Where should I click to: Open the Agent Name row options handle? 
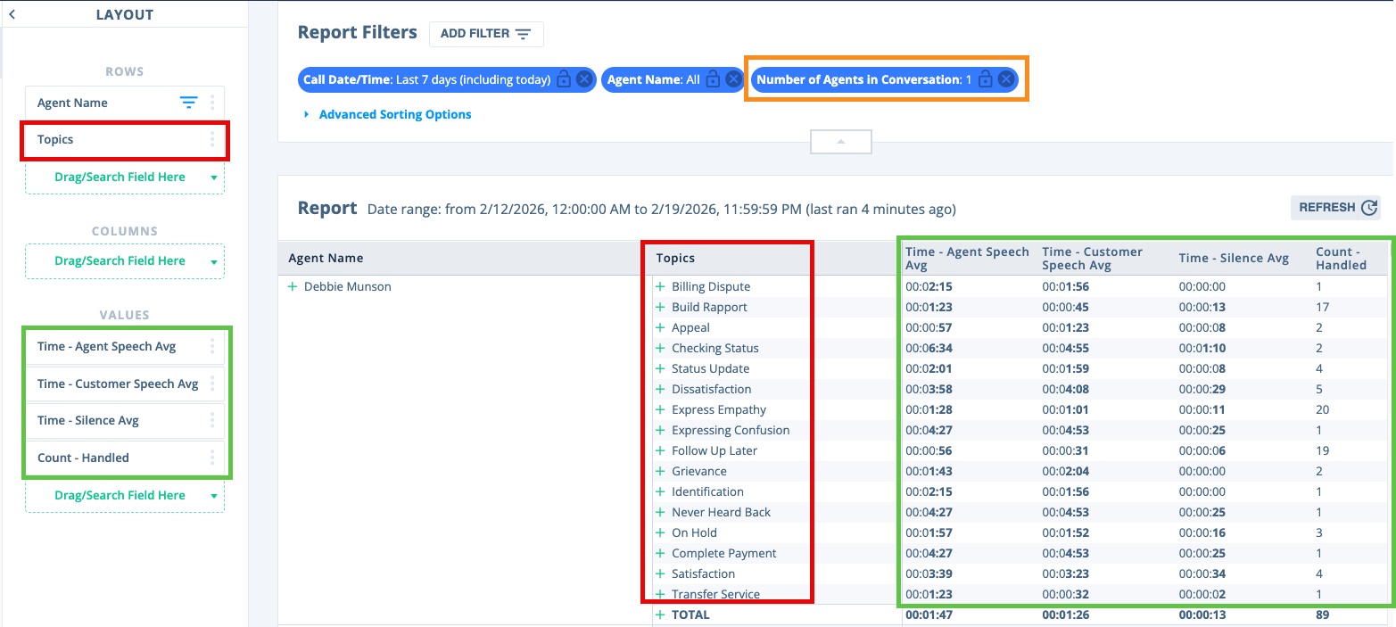point(212,103)
